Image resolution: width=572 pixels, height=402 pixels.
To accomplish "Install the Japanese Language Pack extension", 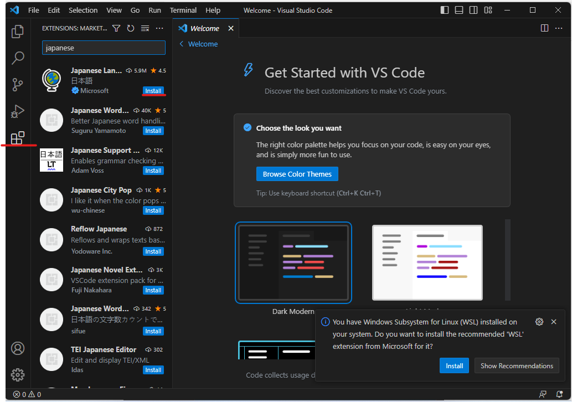I will [153, 91].
